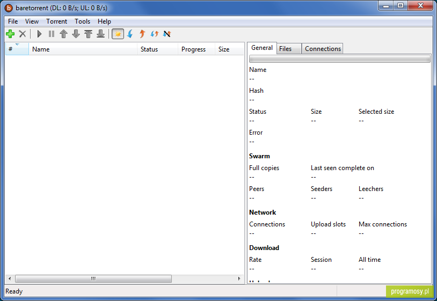
Task: Minimize the baretorrent window
Action: [386, 5]
